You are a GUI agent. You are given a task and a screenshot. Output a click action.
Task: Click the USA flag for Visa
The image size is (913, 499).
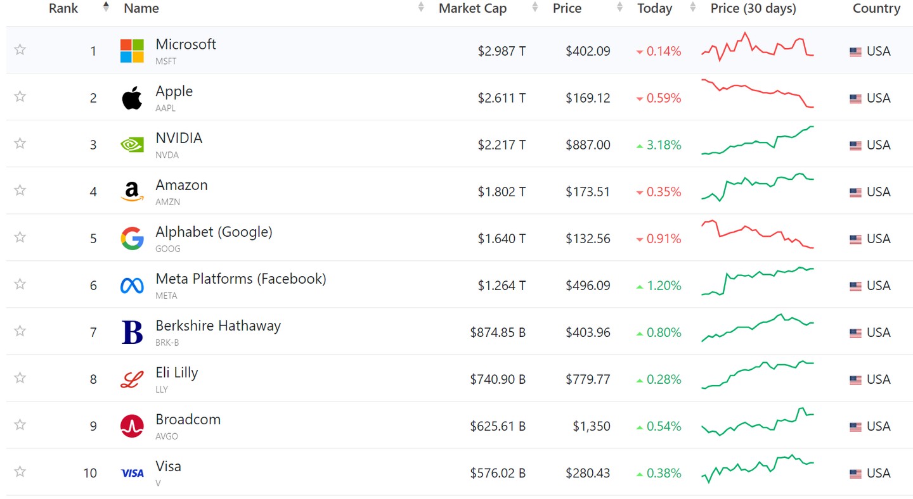pyautogui.click(x=855, y=474)
